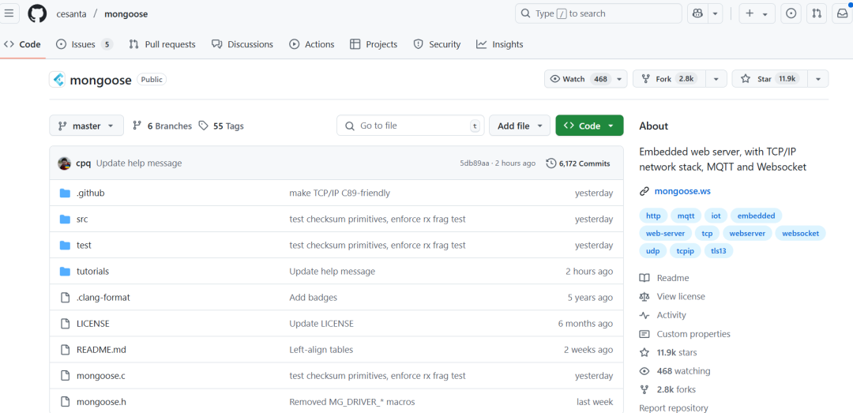This screenshot has height=413, width=853.
Task: Open commit 'make TCP/IP C89-friendly'
Action: tap(340, 193)
